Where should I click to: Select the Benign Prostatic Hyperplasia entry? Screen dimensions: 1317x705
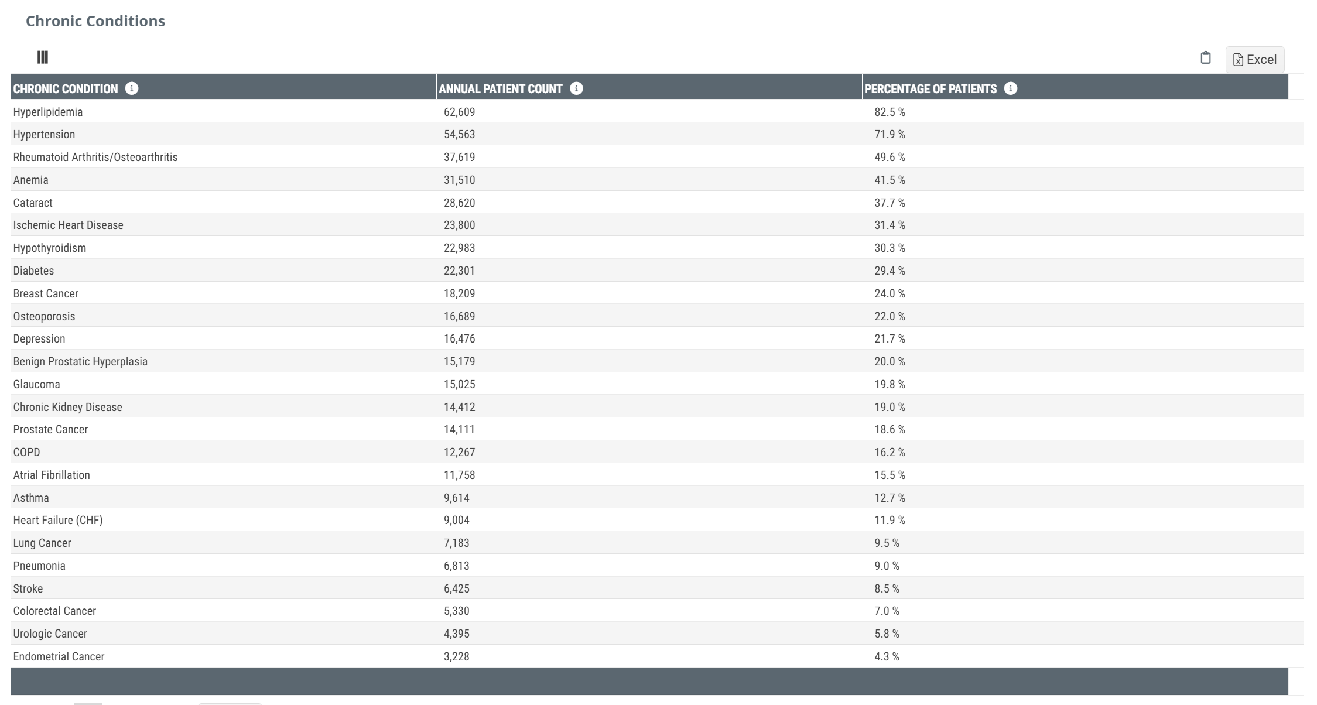click(80, 361)
